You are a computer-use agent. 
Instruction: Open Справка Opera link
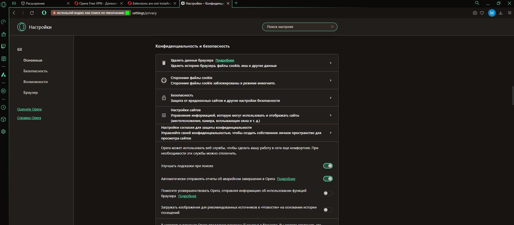29,118
